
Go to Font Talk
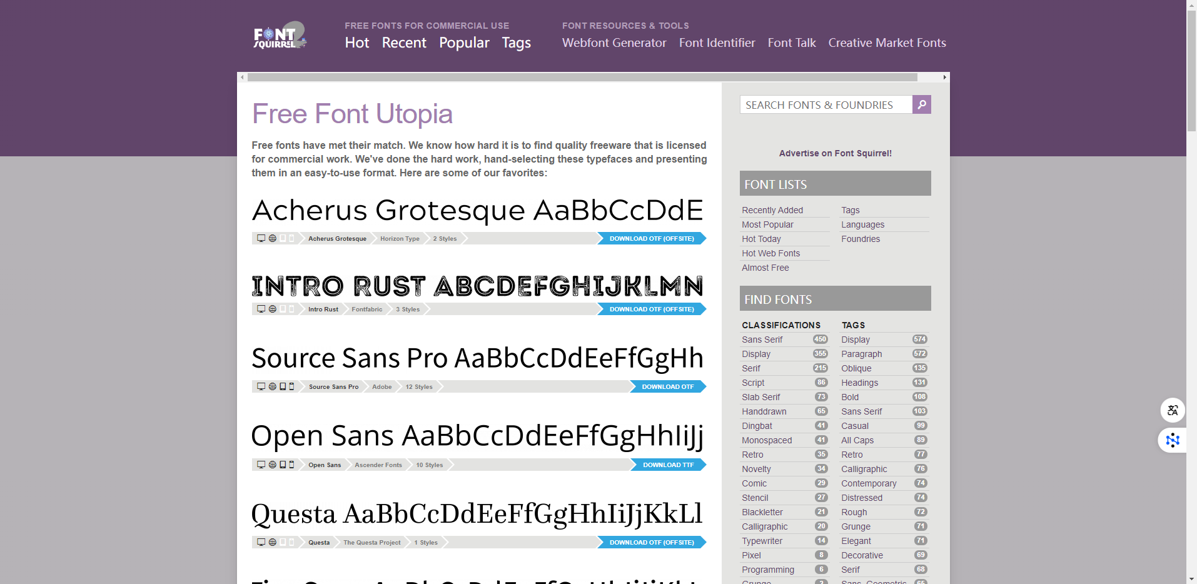tap(792, 43)
